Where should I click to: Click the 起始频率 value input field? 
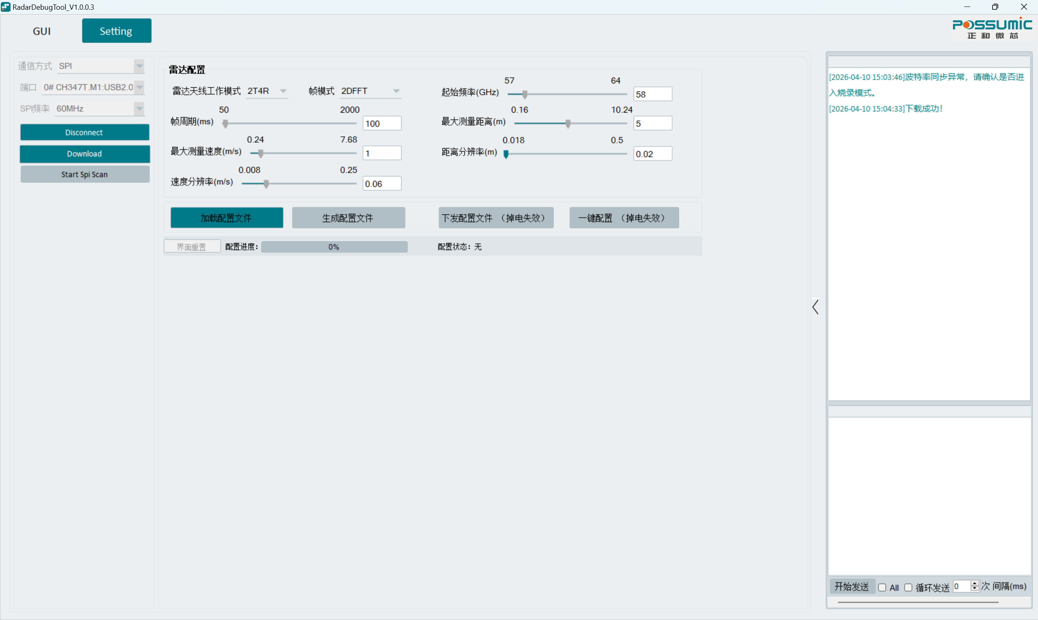(652, 94)
